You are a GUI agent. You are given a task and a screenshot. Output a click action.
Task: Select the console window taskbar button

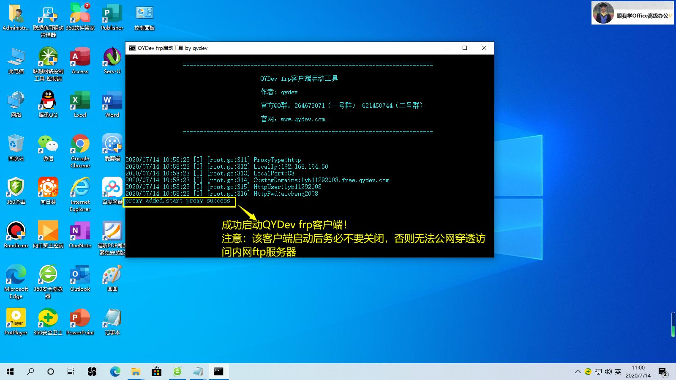click(218, 372)
